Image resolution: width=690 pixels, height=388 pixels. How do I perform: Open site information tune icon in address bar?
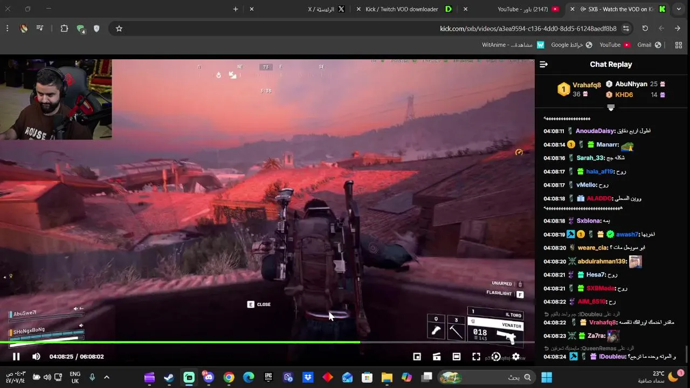point(626,29)
